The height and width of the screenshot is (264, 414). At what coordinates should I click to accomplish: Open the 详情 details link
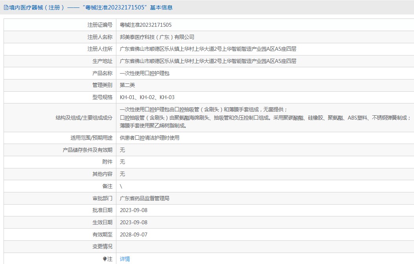coord(125,259)
